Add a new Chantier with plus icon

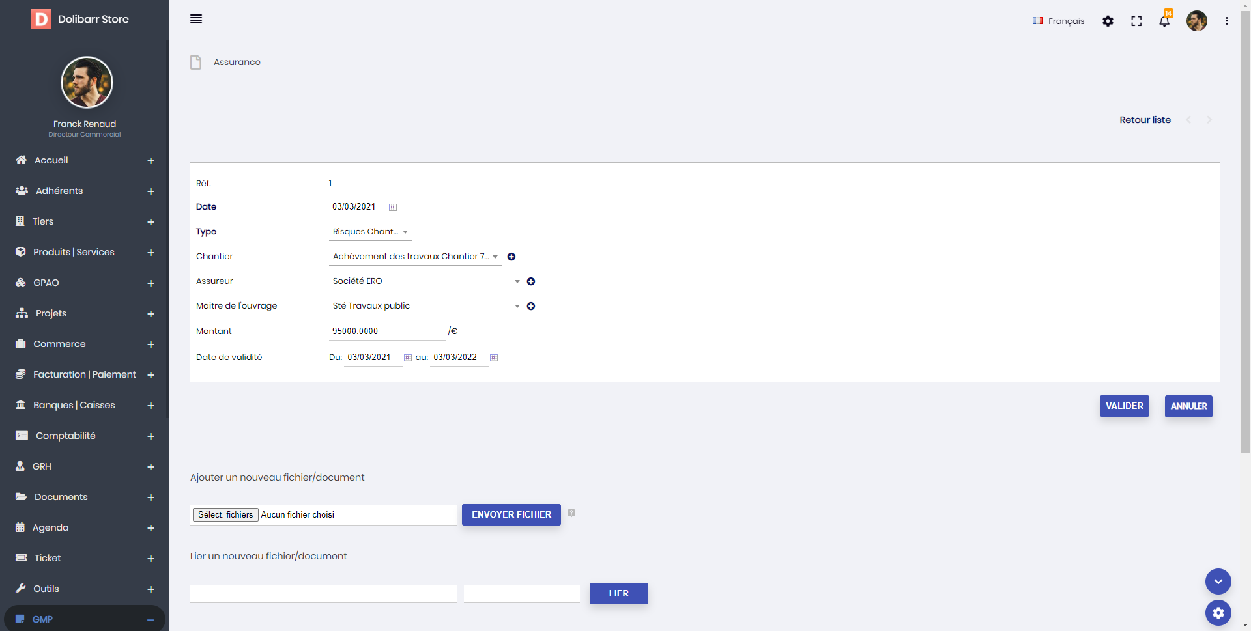(511, 257)
